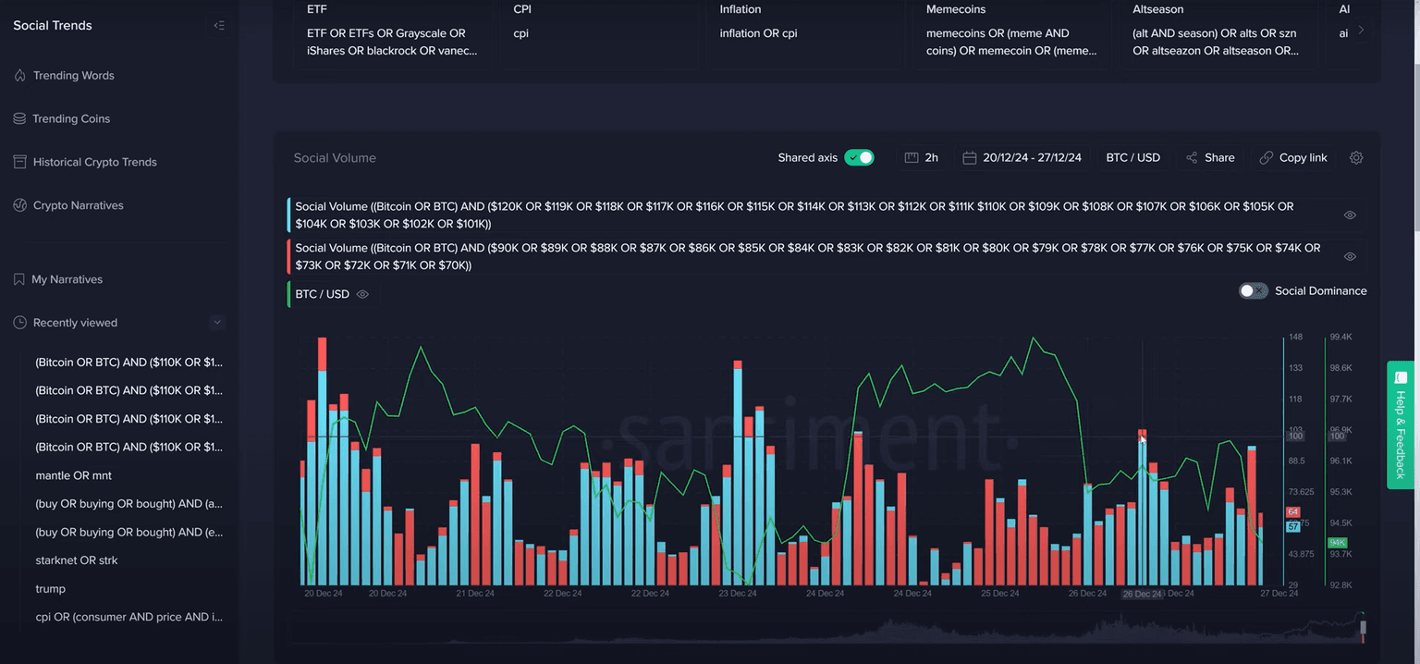
Task: Hide the $120K–$101K social volume series
Action: pyautogui.click(x=1350, y=215)
